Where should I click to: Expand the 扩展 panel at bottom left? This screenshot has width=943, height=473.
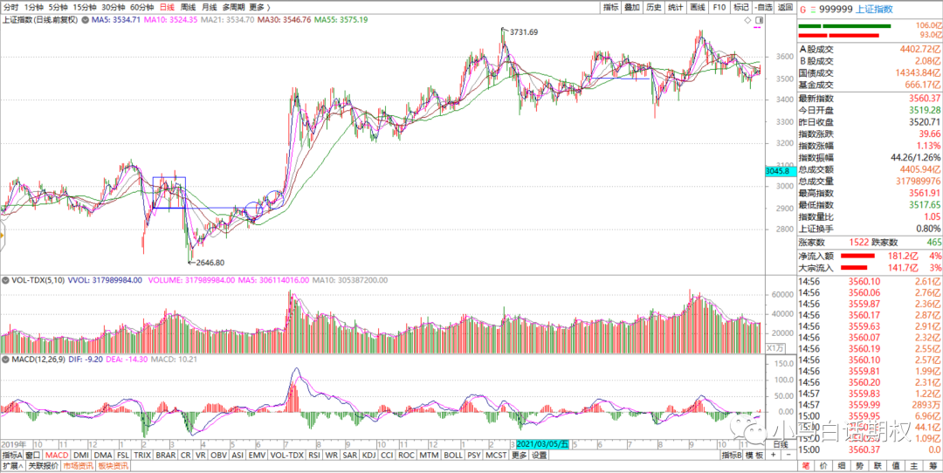click(10, 467)
